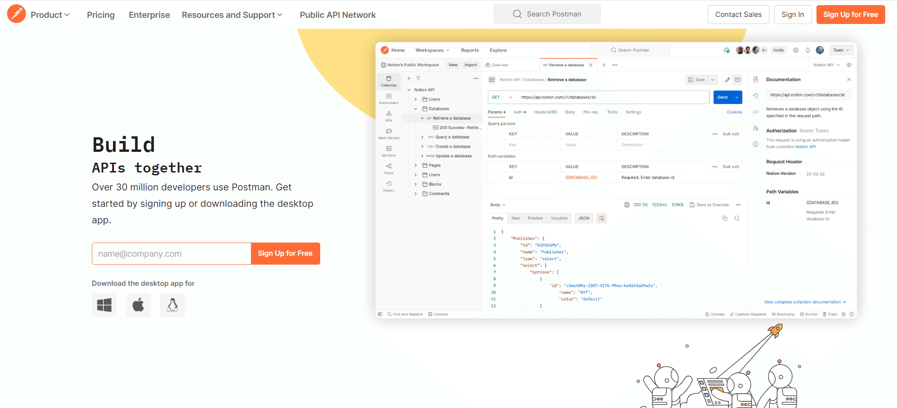This screenshot has height=408, width=897.
Task: Open View complete collection documentation link
Action: 805,302
